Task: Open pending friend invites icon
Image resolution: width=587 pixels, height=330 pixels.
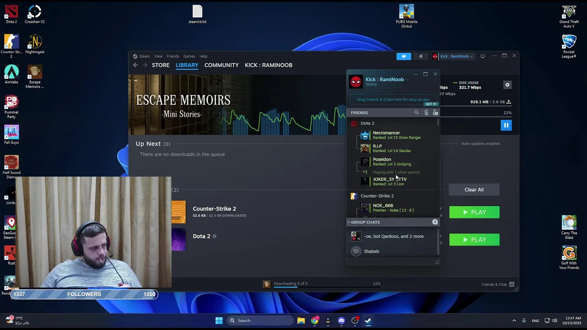Action: tap(426, 112)
